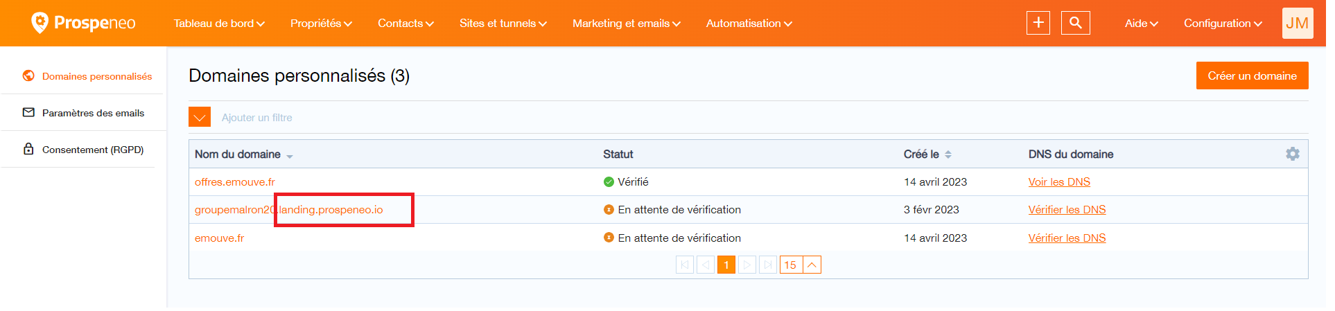Click pending status icon for emouve.fr

click(609, 238)
